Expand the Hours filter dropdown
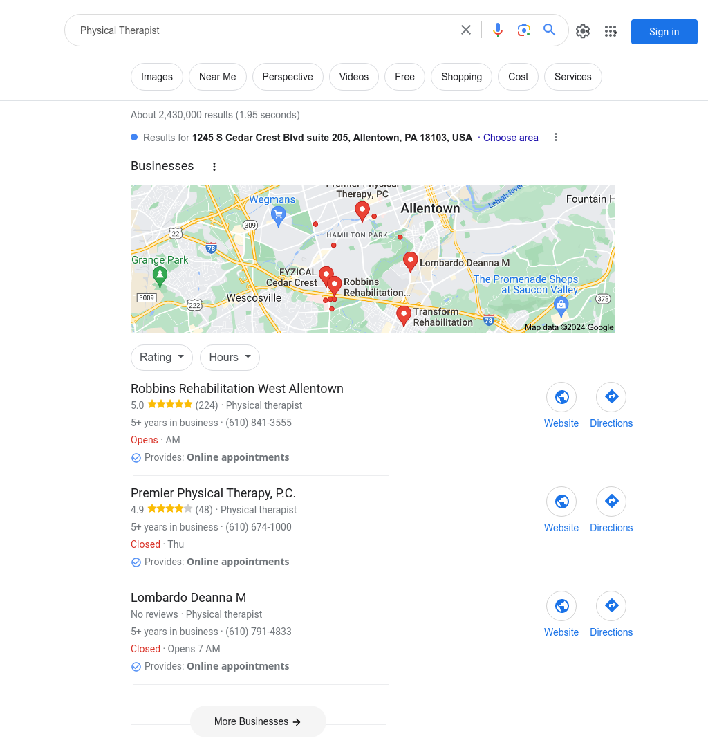 230,357
